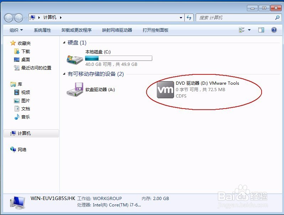This screenshot has width=284, height=215.
Task: Click the 下载 folder icon
Action: [x=17, y=51]
